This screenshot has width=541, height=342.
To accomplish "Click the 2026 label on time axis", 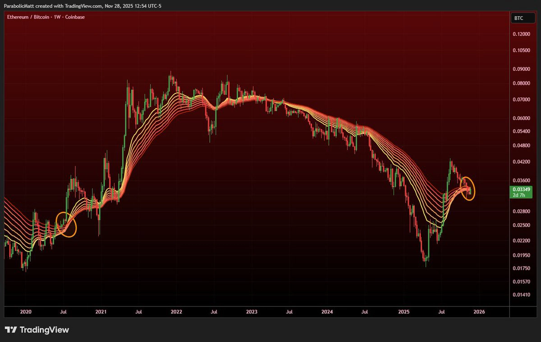I will [478, 311].
